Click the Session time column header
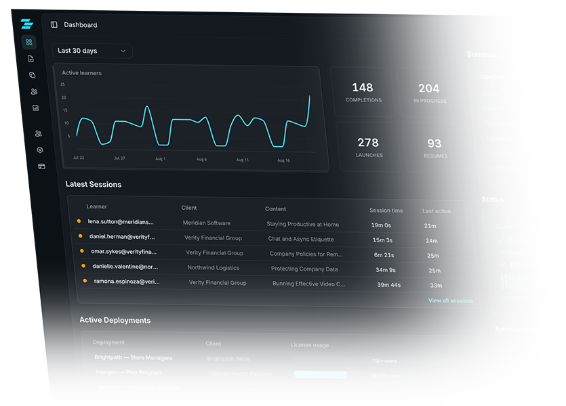This screenshot has height=406, width=566. pos(386,210)
